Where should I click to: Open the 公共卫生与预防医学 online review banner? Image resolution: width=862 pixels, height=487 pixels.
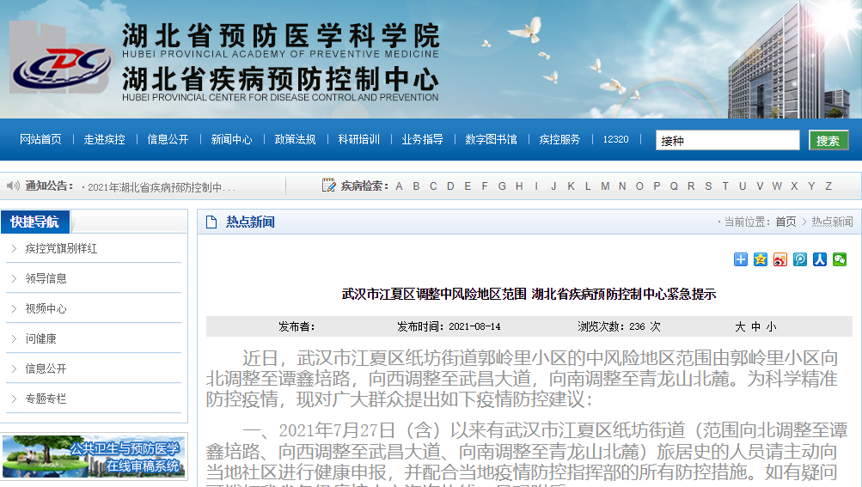pos(94,457)
